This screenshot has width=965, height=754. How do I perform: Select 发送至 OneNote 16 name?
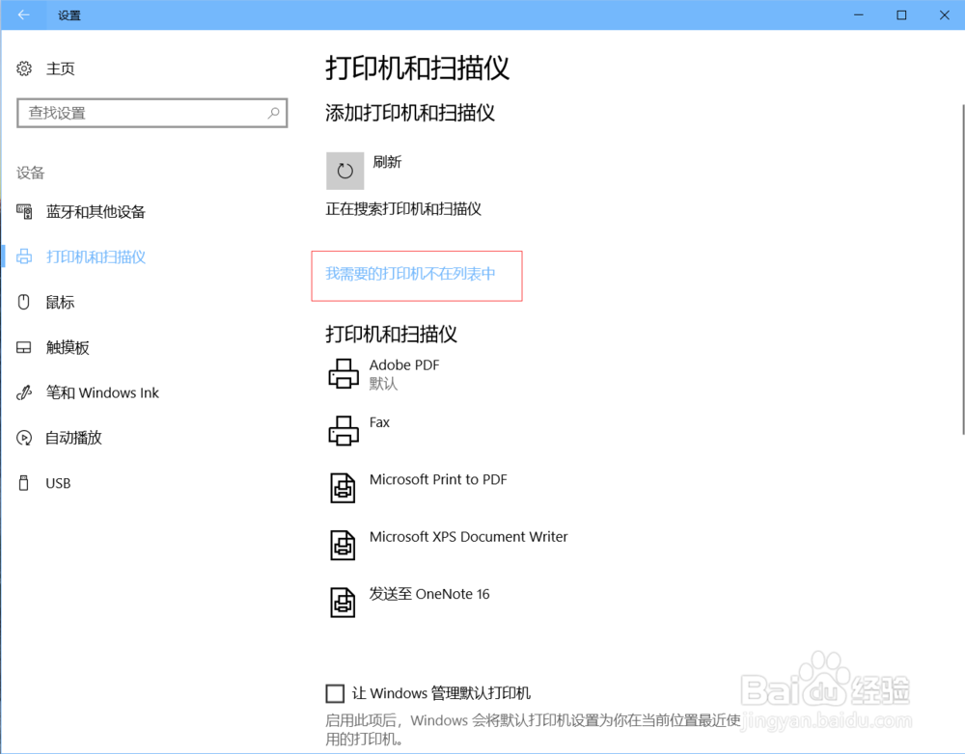[429, 594]
